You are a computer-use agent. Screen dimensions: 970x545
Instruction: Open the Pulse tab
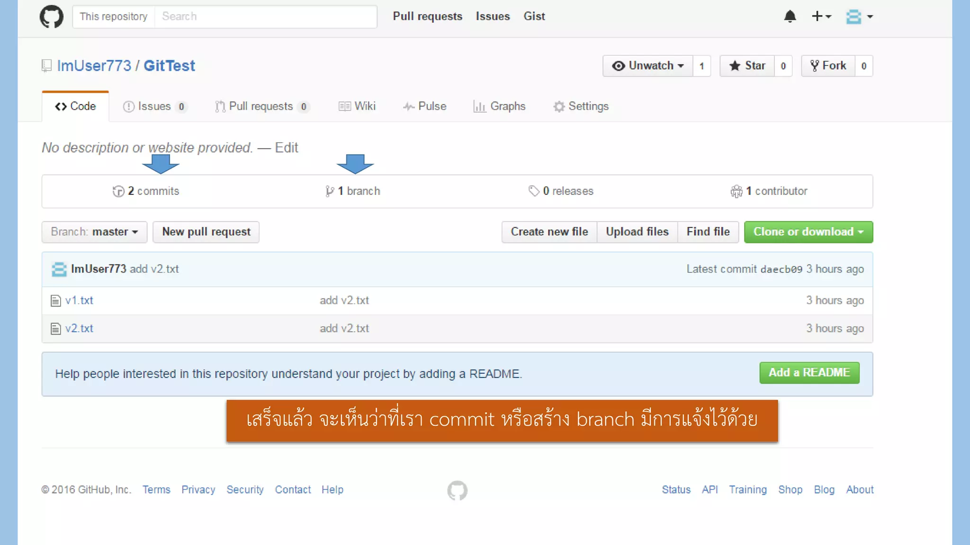pyautogui.click(x=425, y=106)
